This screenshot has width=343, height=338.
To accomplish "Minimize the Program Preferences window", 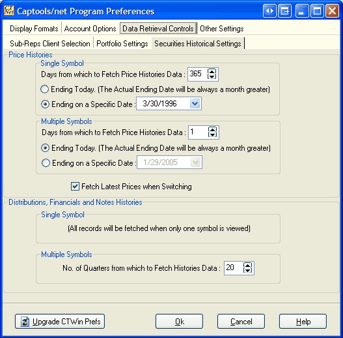I will (x=301, y=10).
